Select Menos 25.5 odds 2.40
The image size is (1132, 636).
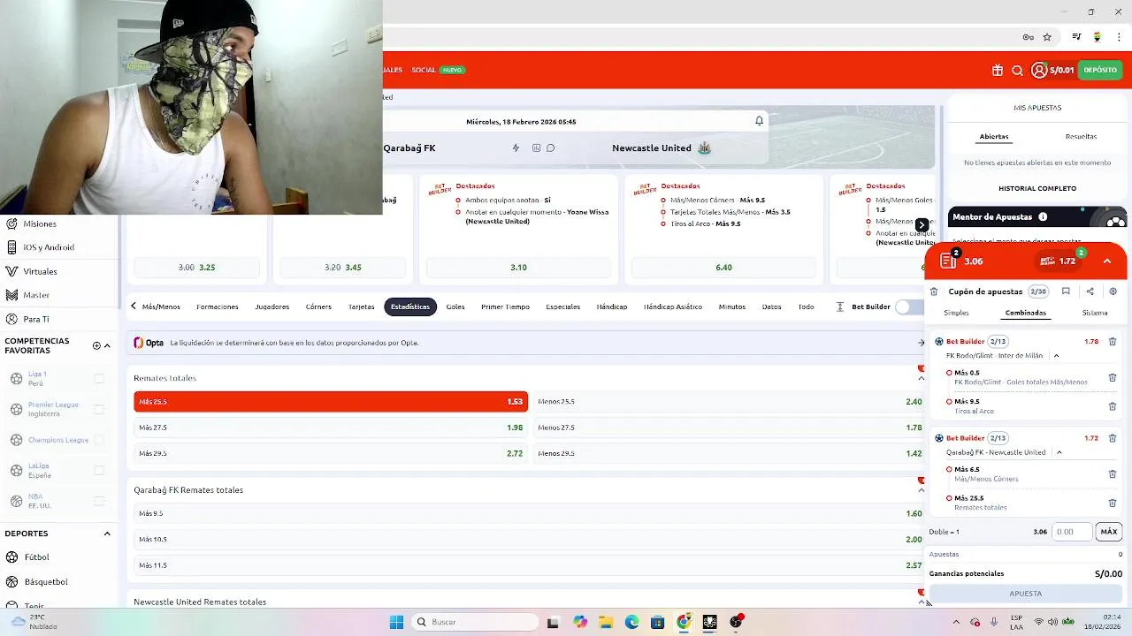[730, 402]
